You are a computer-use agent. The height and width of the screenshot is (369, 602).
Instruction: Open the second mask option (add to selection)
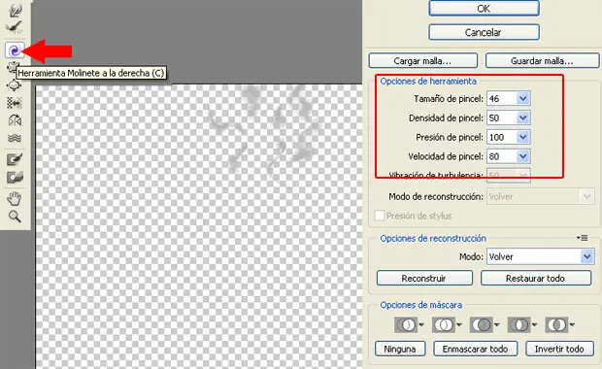click(x=447, y=325)
